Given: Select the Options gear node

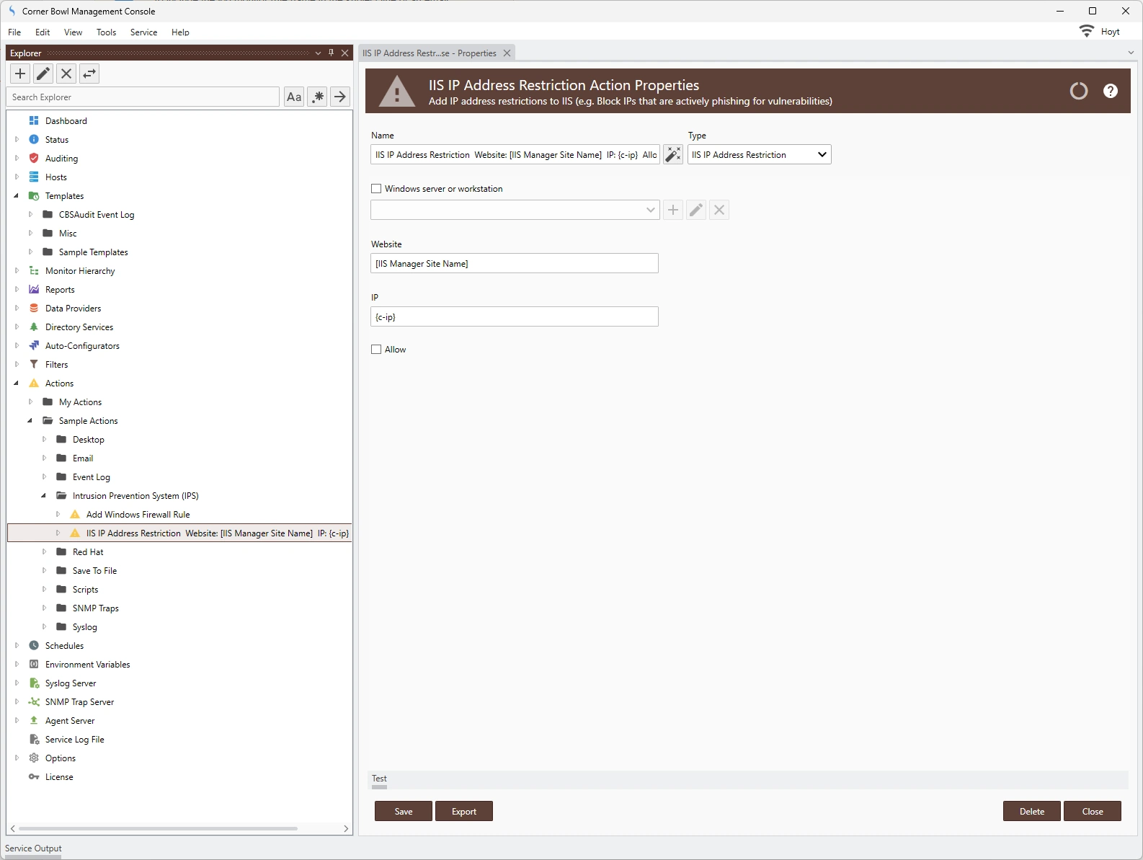Looking at the screenshot, I should point(60,758).
